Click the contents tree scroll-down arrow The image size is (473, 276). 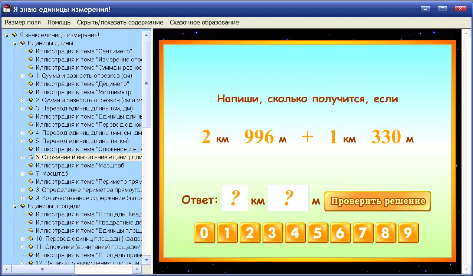147,260
